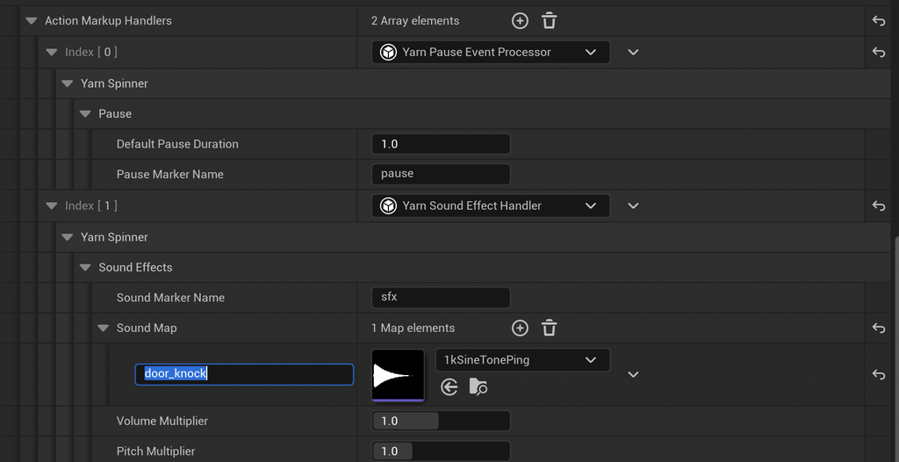Browse to 1kSineTonePing in Content Browser
The width and height of the screenshot is (899, 462).
pos(478,386)
